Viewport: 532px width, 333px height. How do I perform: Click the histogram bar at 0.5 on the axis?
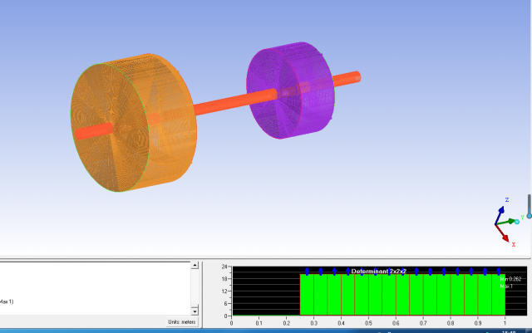[x=374, y=295]
